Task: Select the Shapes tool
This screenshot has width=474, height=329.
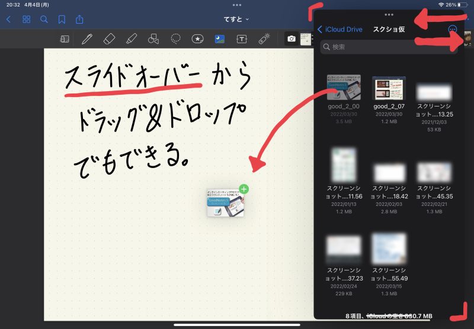Action: coord(153,39)
